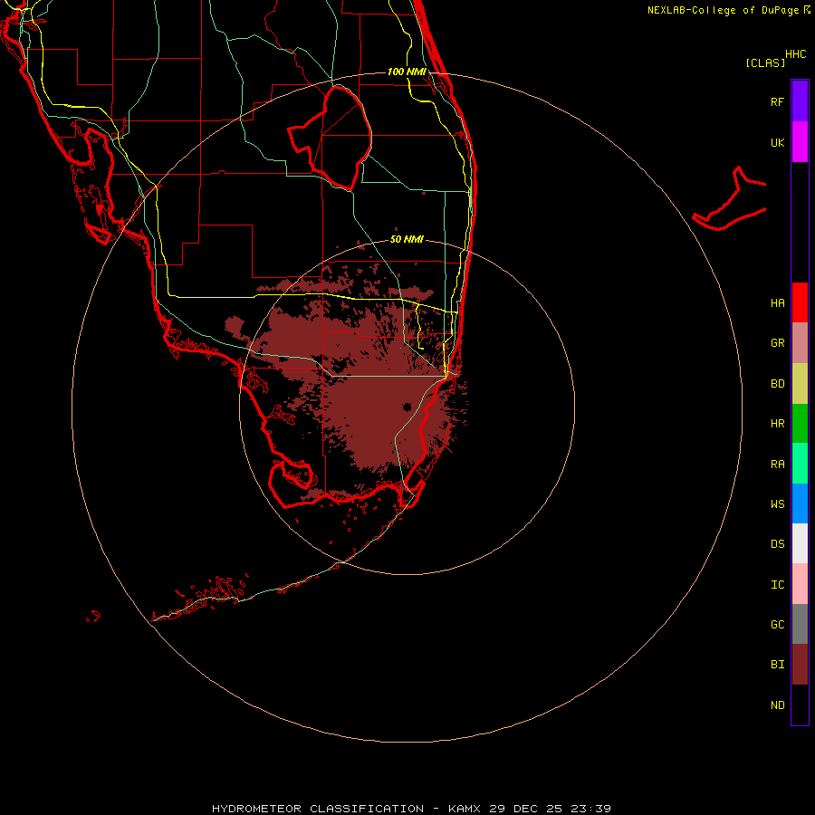The image size is (815, 815).
Task: Click the HA legend label
Action: [777, 302]
